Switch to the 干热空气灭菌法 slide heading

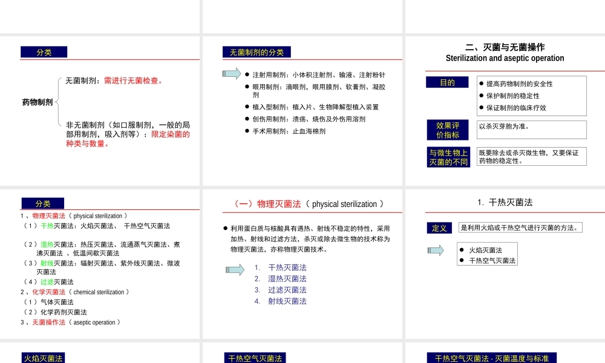pyautogui.click(x=255, y=358)
